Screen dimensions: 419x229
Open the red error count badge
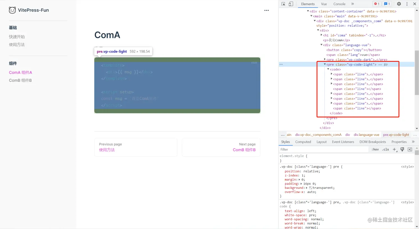(377, 4)
